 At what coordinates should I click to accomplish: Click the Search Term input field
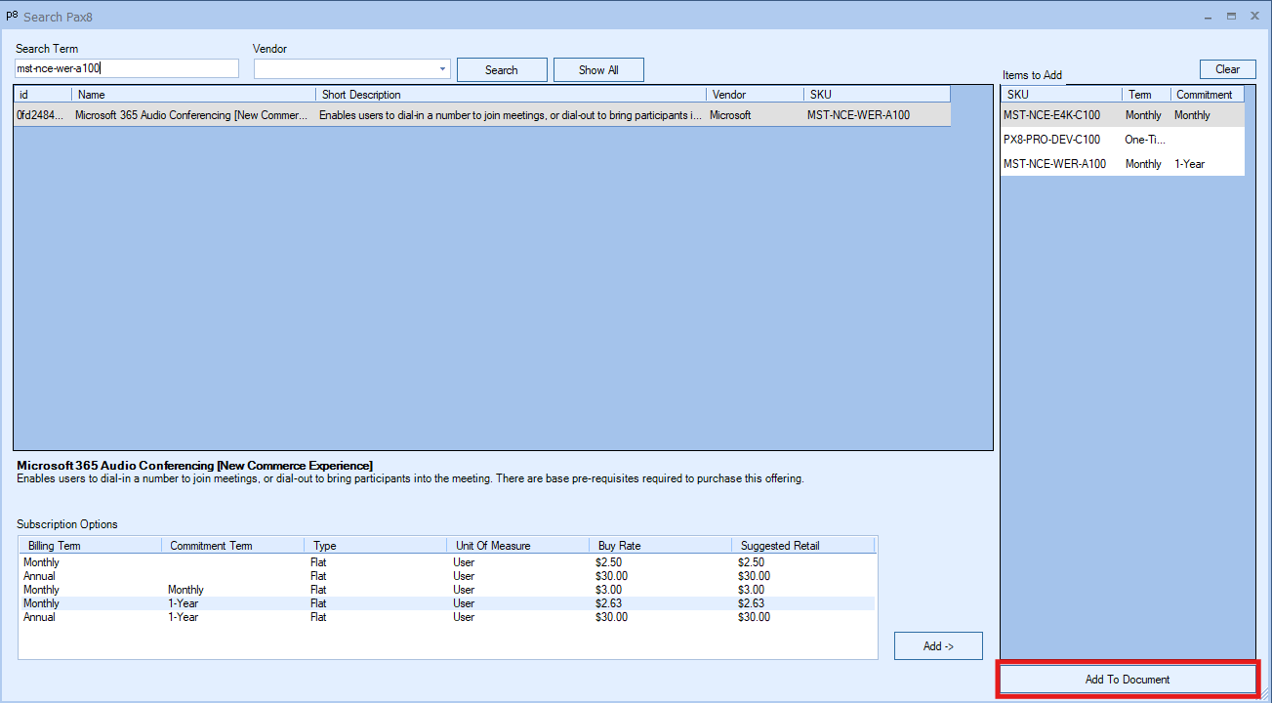coord(127,68)
